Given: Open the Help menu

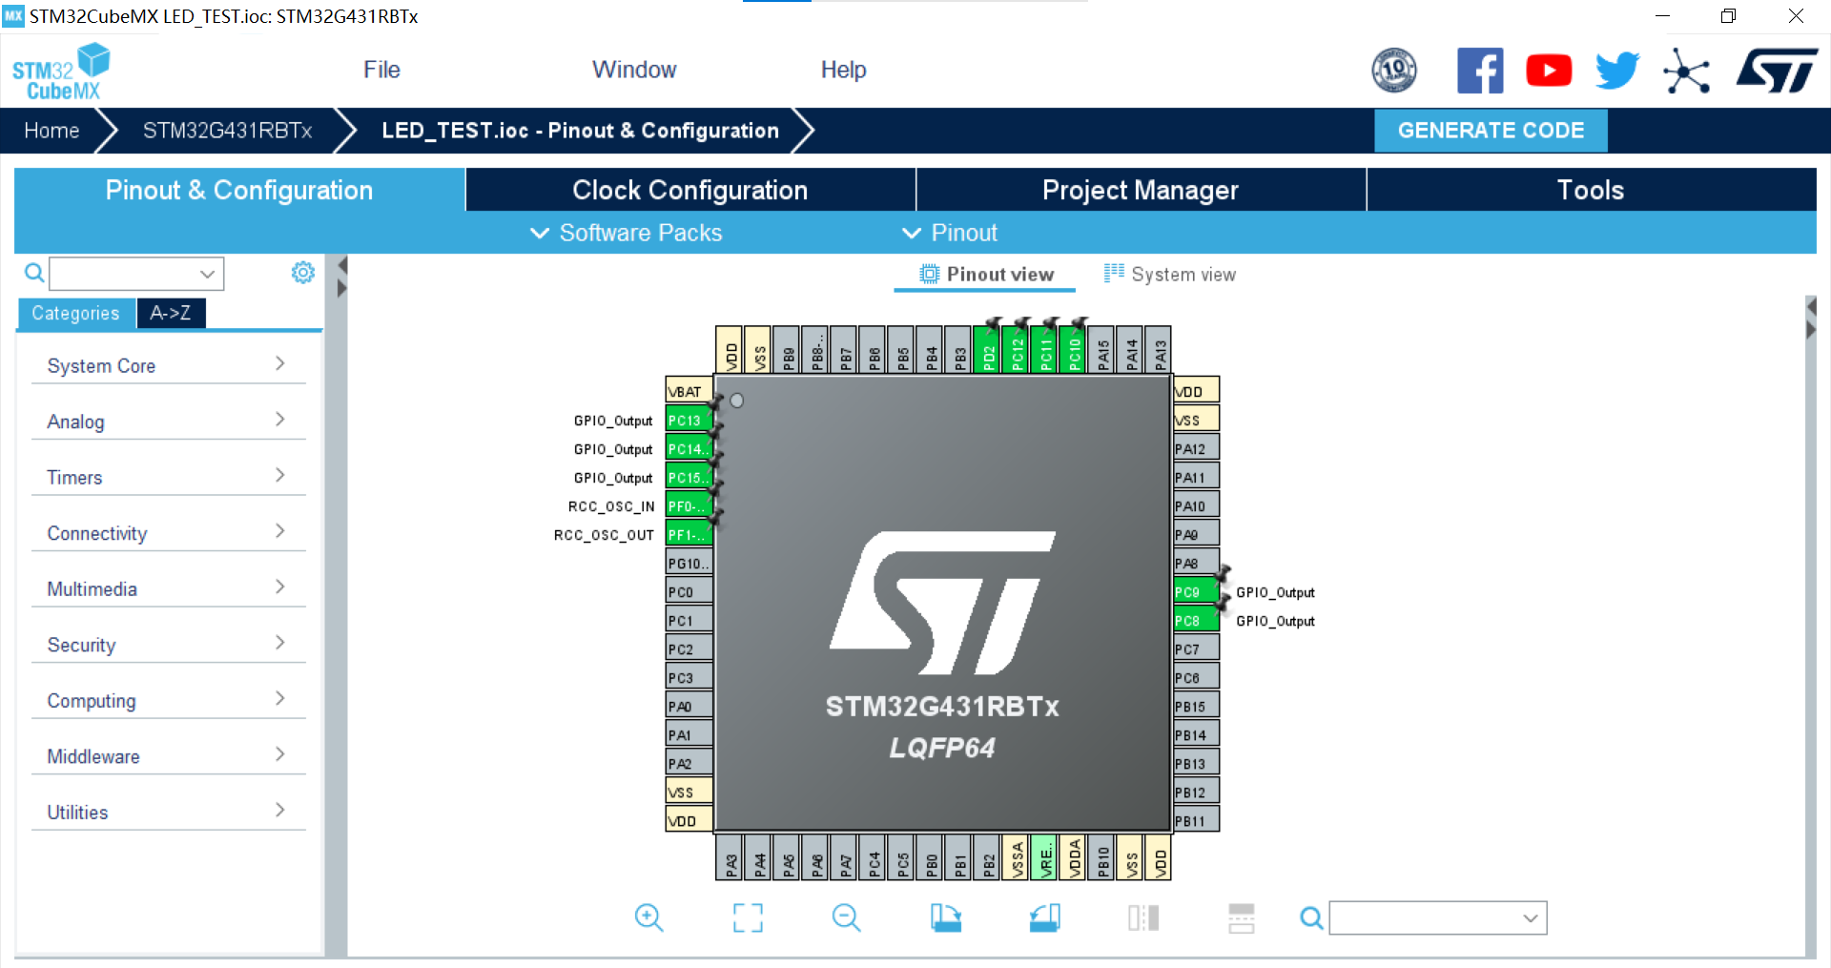Looking at the screenshot, I should pyautogui.click(x=843, y=70).
